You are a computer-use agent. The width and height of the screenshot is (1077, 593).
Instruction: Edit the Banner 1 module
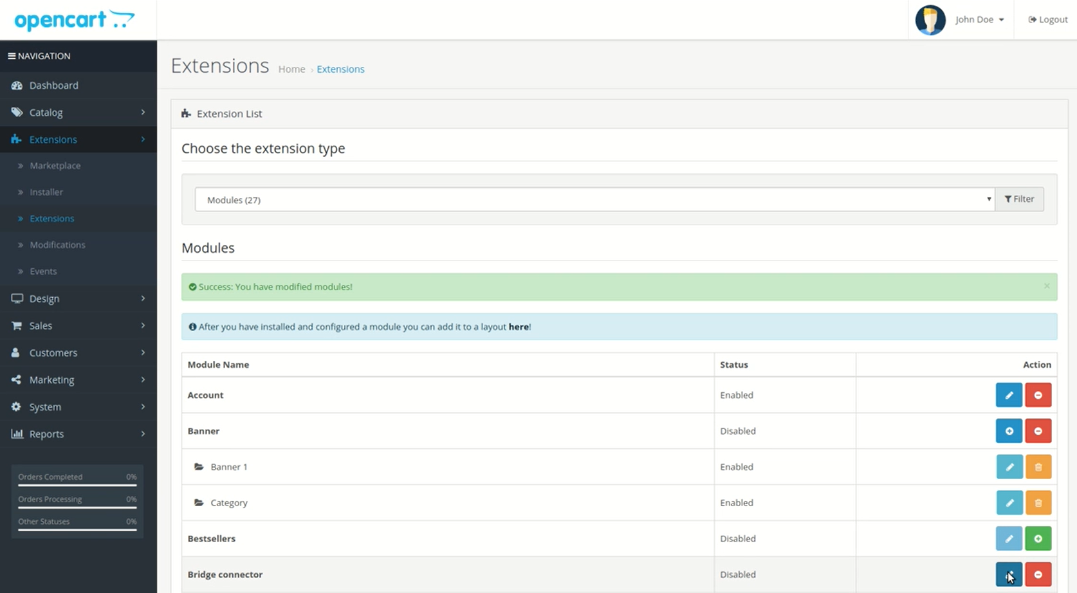(x=1008, y=467)
